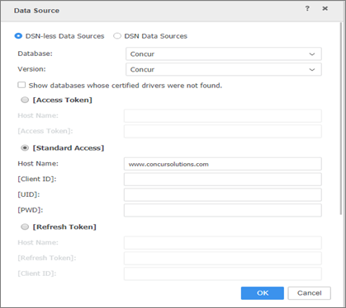This screenshot has height=308, width=346.
Task: Open the Version dropdown
Action: (x=224, y=69)
